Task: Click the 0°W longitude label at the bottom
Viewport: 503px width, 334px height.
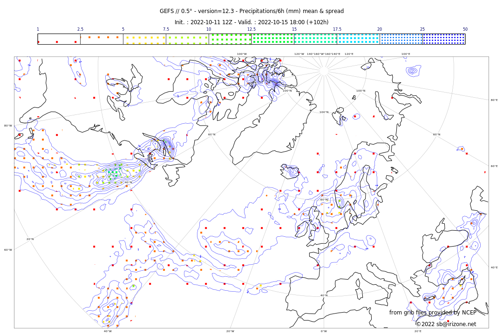Action: tap(324, 331)
